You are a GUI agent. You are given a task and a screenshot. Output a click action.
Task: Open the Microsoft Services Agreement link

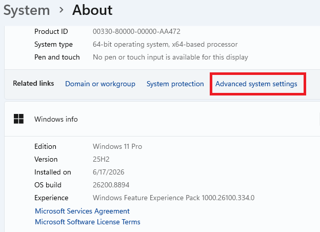[x=82, y=211]
